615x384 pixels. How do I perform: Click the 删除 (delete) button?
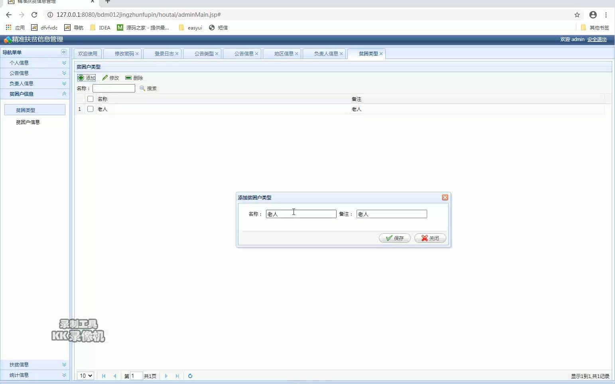[134, 78]
